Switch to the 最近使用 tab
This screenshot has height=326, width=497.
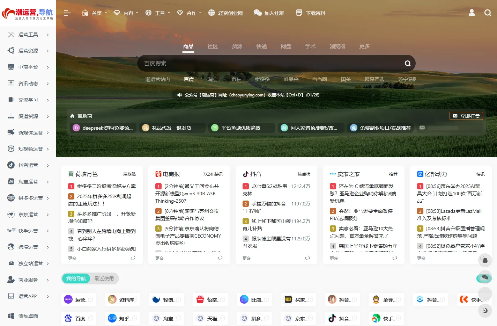tap(104, 278)
